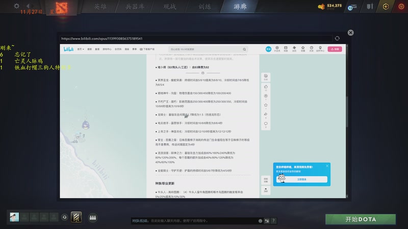Image resolution: width=408 pixels, height=229 pixels.
Task: Click the bilibili logo
Action: tap(68, 49)
